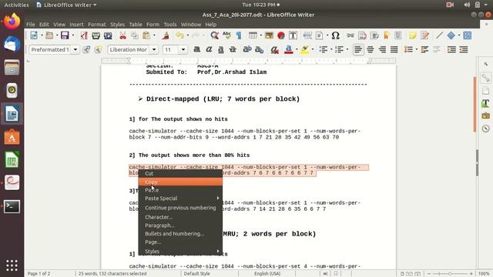Image resolution: width=493 pixels, height=277 pixels.
Task: Choose Copy in the context menu
Action: 180,182
